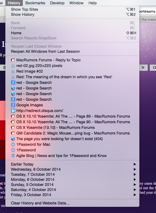The image size is (156, 213).
Task: Choose Clear History and Website Data…
Action: pos(72,203)
